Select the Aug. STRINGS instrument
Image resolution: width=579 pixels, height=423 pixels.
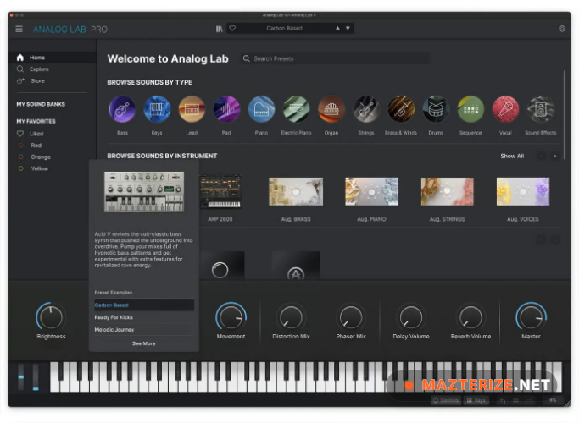pos(447,191)
